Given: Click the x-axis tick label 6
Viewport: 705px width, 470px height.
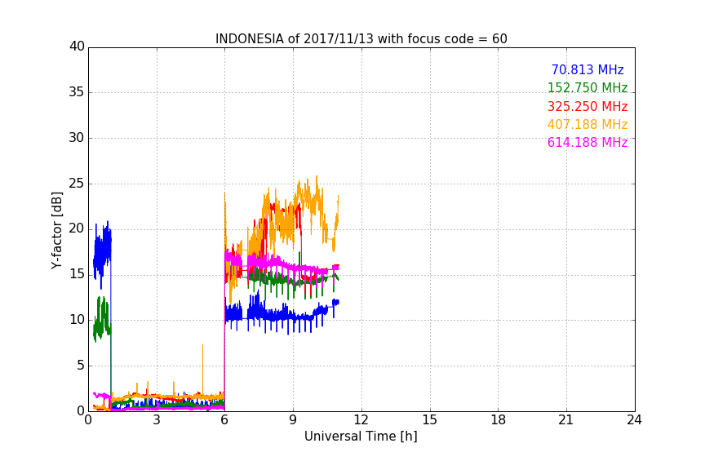Looking at the screenshot, I should (224, 420).
